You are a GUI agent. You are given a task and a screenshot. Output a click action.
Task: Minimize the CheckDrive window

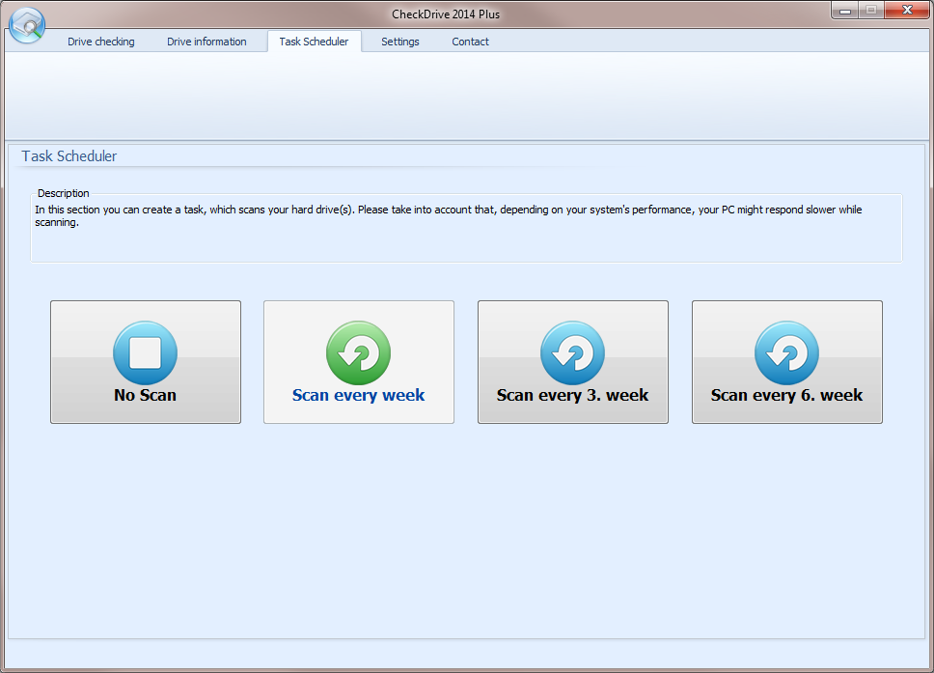click(x=844, y=11)
